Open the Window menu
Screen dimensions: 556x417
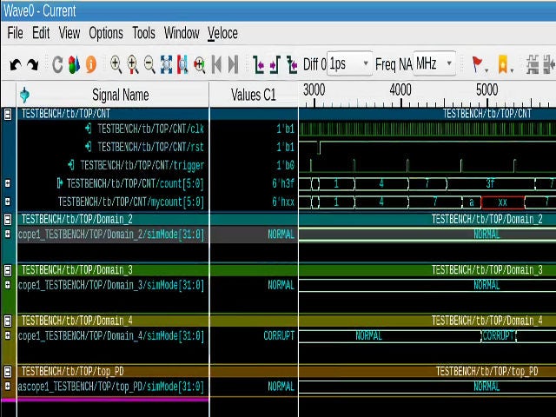[x=182, y=33]
